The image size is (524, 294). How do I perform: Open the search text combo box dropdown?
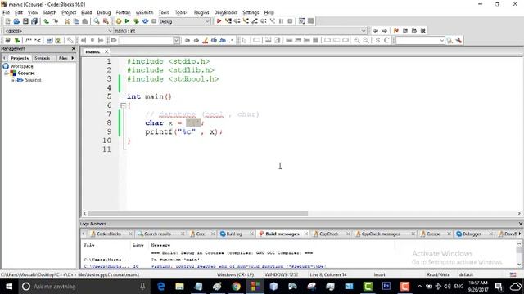tap(177, 40)
